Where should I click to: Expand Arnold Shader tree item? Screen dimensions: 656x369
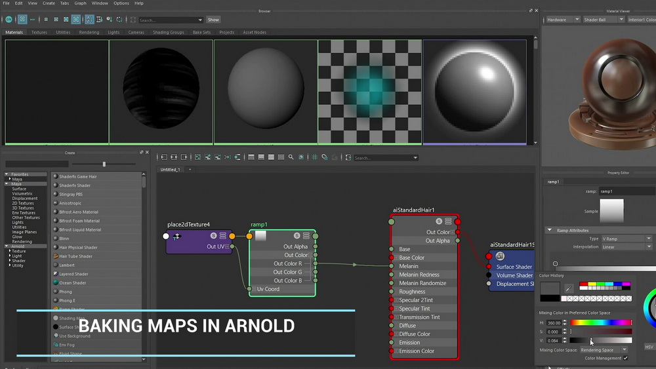10,260
